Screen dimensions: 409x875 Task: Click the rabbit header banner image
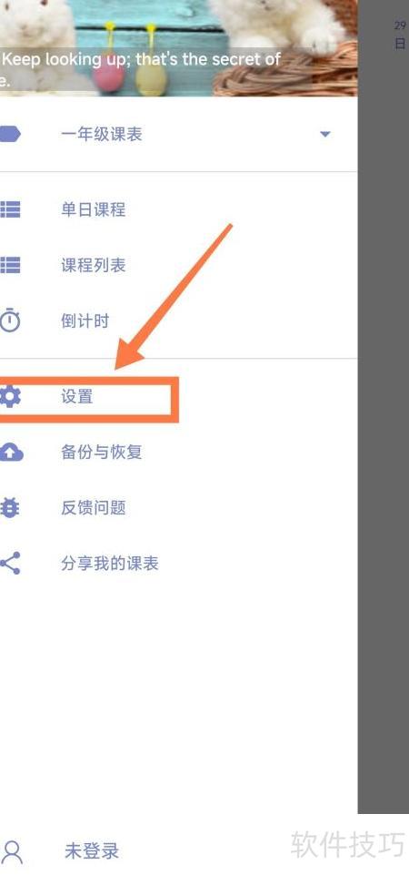pos(178,48)
